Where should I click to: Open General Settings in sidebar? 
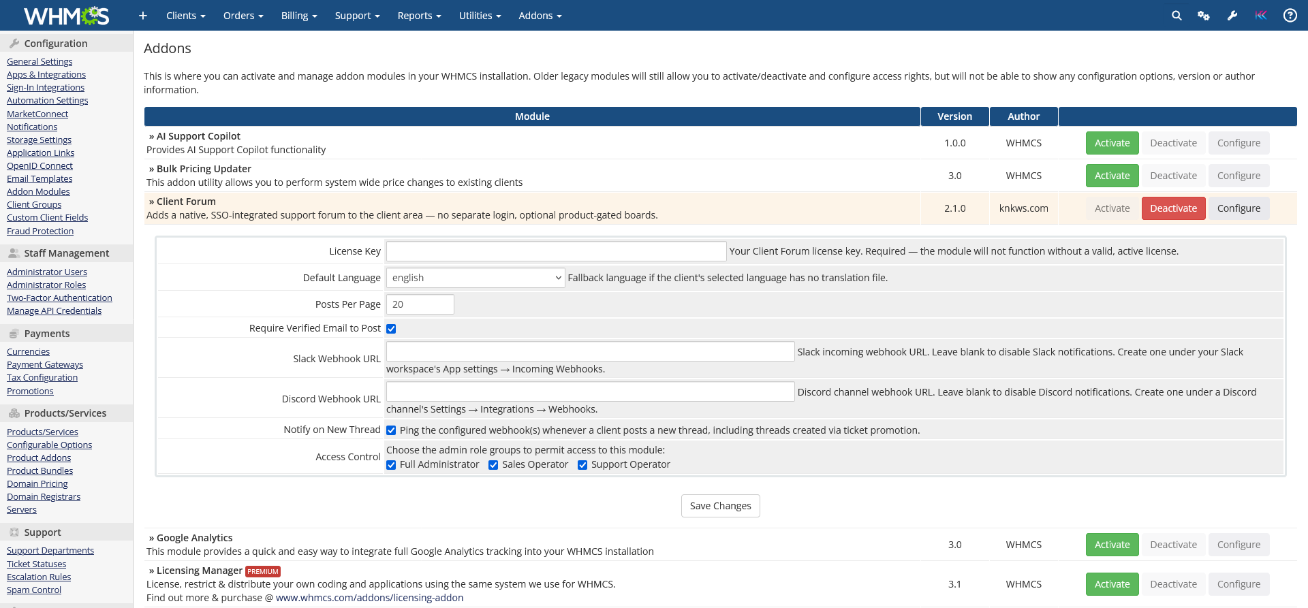(x=40, y=61)
